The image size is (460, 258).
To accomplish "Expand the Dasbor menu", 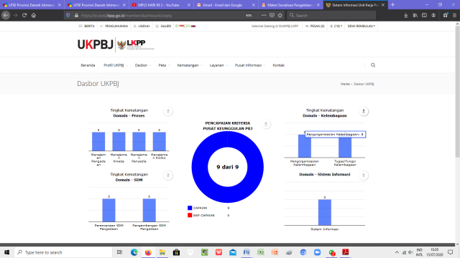I will coord(143,65).
